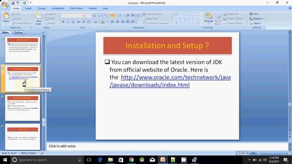This screenshot has width=292, height=164.
Task: Toggle bulleted list
Action: [x=113, y=15]
